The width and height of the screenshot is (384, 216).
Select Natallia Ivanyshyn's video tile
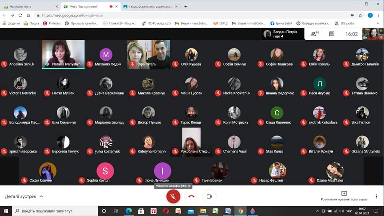pyautogui.click(x=63, y=54)
